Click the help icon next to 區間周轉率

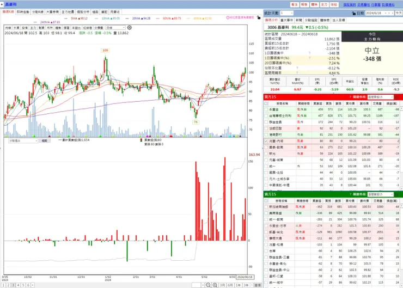click(297, 73)
